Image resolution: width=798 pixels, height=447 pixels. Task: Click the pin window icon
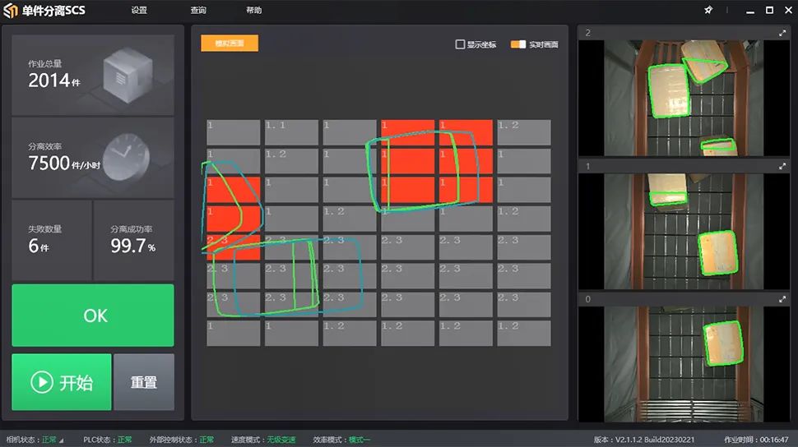coord(708,11)
